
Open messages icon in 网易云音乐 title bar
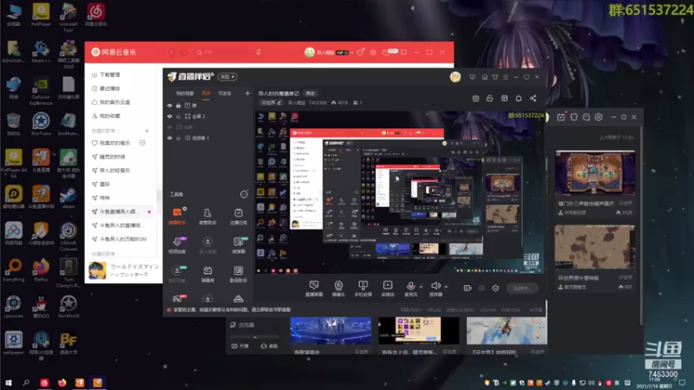click(x=386, y=52)
